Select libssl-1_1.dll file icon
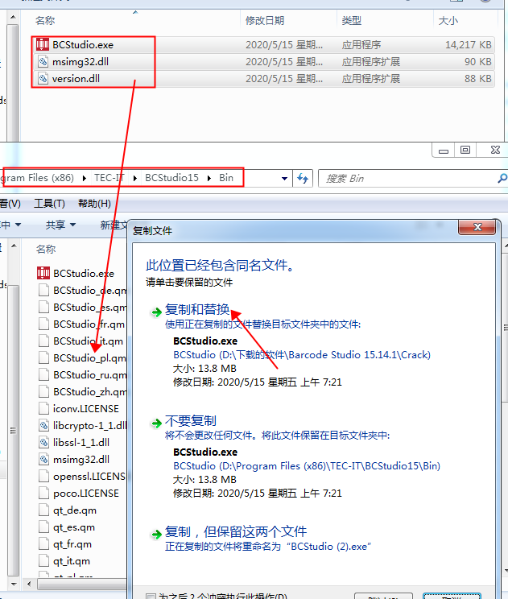 pyautogui.click(x=44, y=442)
